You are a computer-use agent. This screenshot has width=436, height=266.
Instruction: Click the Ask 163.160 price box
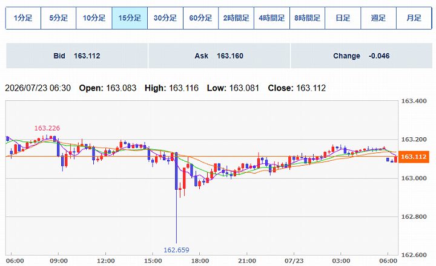[x=219, y=56]
